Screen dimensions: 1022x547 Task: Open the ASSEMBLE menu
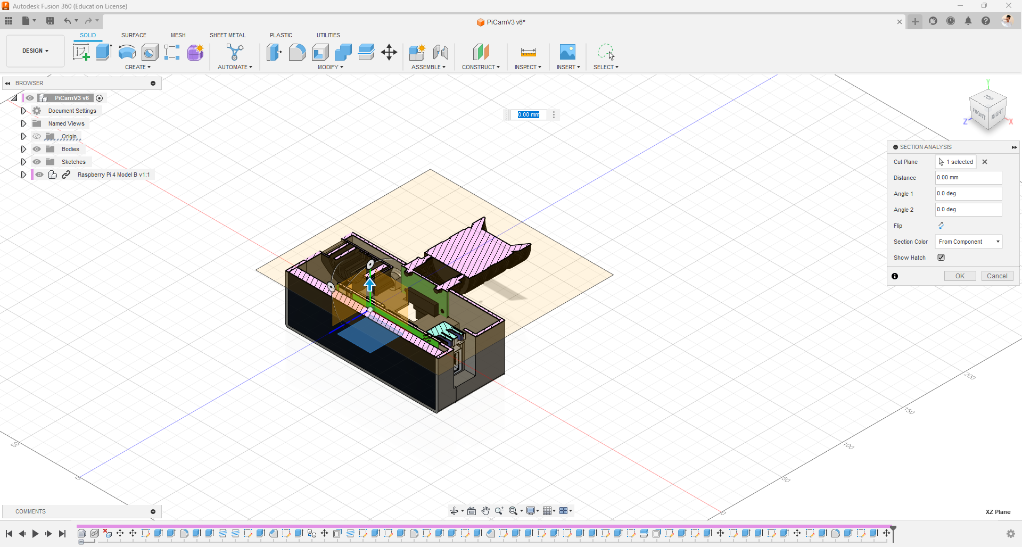pyautogui.click(x=428, y=67)
